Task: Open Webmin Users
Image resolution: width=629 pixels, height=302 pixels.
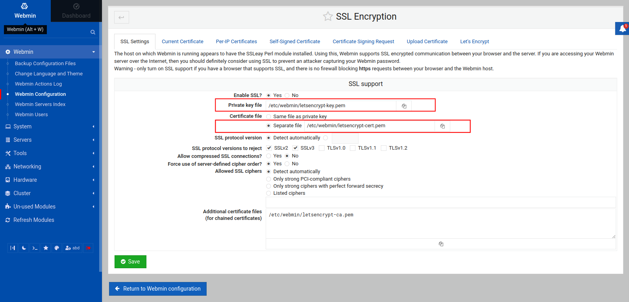Action: tap(31, 115)
